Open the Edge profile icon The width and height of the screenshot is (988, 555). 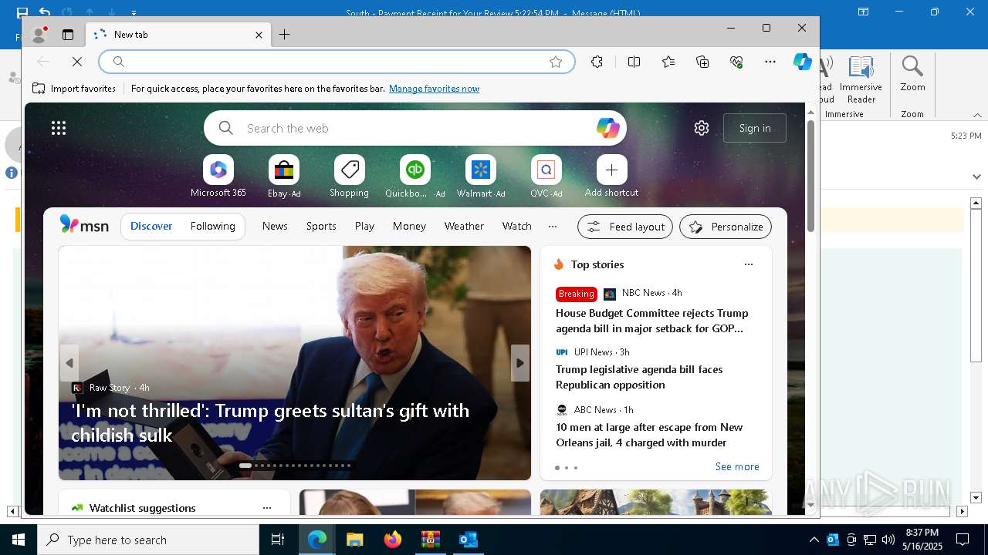[x=39, y=35]
